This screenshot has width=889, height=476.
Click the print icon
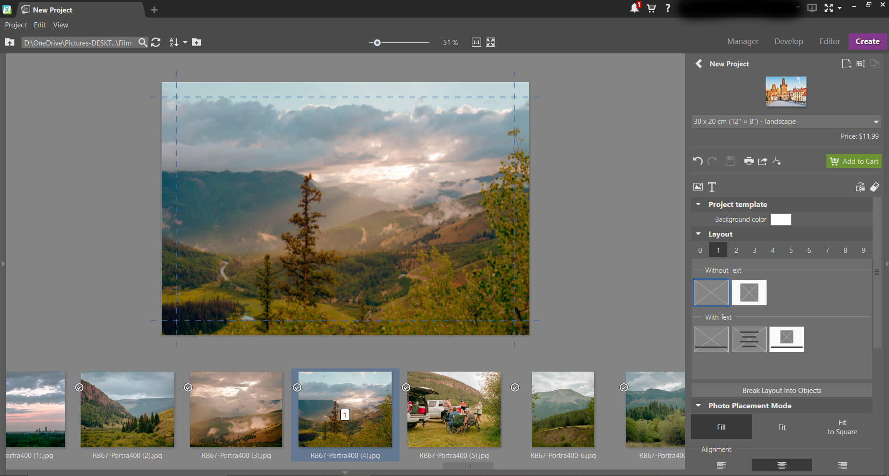point(749,161)
